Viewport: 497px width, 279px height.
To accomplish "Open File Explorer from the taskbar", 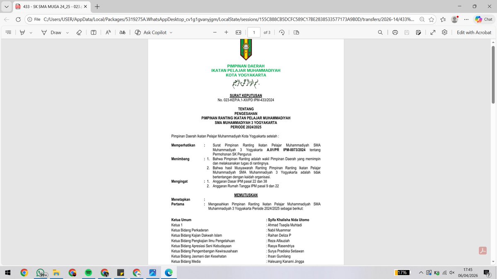I will [x=57, y=273].
